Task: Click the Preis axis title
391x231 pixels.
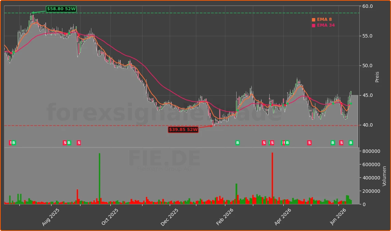Action: (377, 77)
